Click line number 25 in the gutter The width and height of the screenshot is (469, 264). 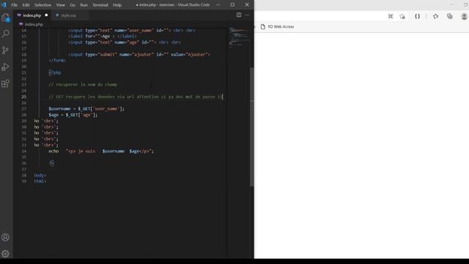coord(23,97)
